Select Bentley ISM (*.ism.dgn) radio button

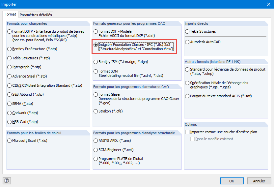96,62
